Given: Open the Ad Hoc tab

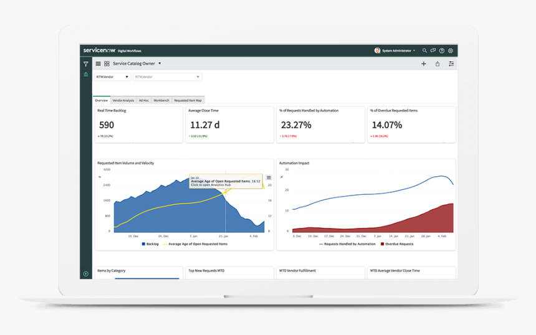Looking at the screenshot, I should 144,100.
